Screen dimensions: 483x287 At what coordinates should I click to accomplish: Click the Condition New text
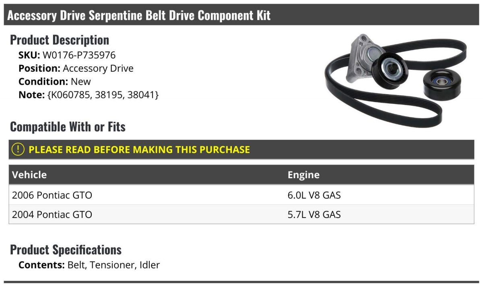55,81
